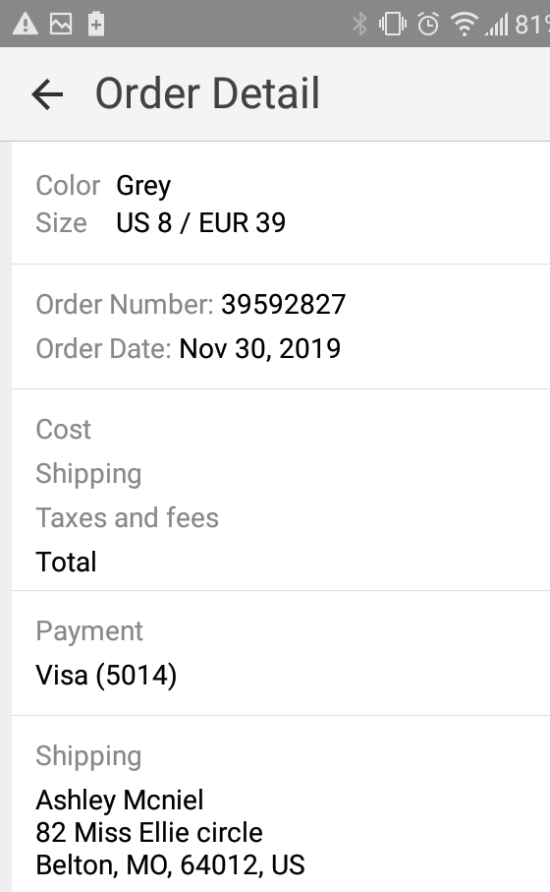Screen dimensions: 550x892
Task: Tap the Belton, MO, 64012 address line
Action: coord(170,865)
